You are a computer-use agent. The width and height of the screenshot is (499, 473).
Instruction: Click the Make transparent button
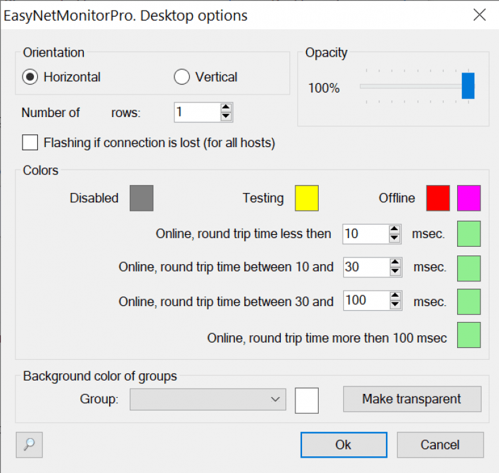click(411, 399)
